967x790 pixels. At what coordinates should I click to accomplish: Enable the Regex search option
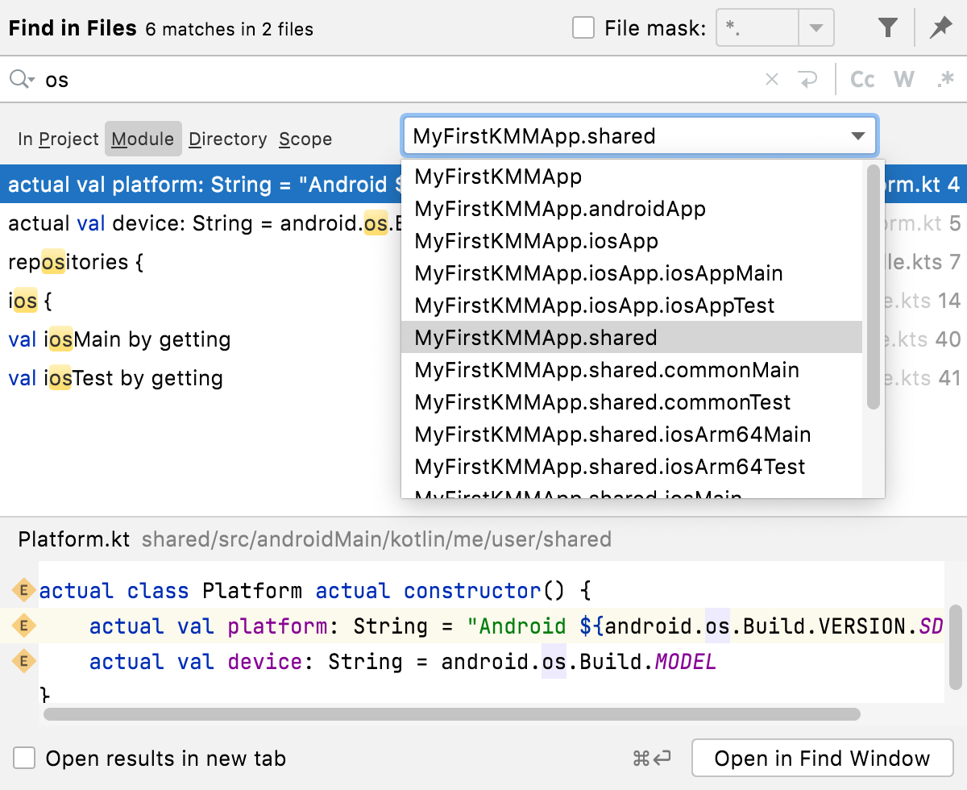(x=944, y=80)
